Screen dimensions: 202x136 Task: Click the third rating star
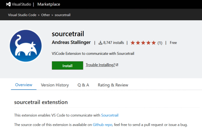143,43
